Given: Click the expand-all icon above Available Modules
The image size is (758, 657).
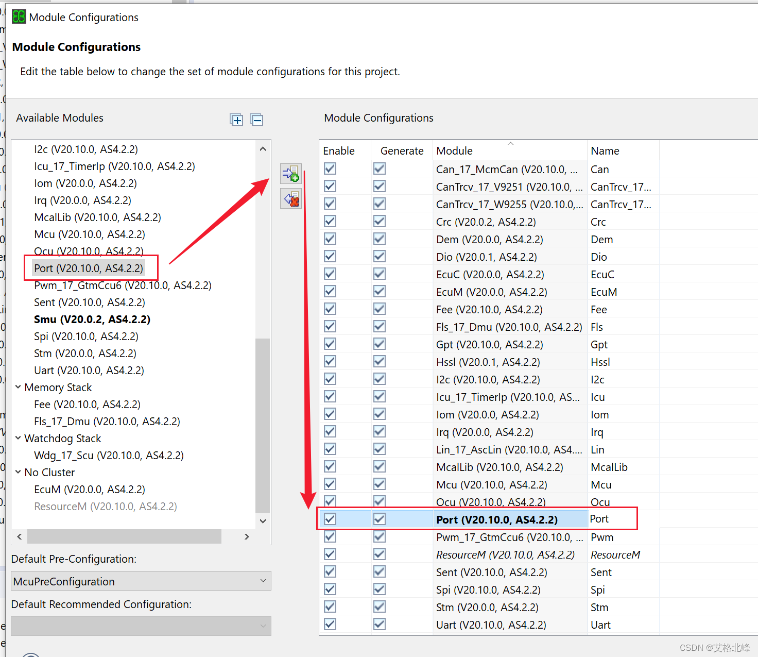Looking at the screenshot, I should [x=236, y=120].
